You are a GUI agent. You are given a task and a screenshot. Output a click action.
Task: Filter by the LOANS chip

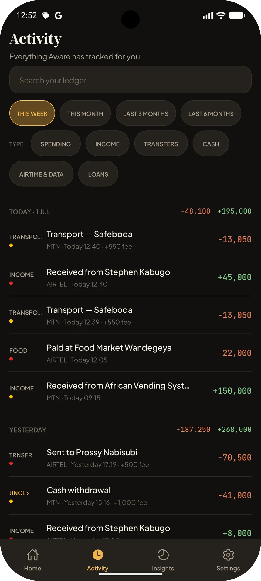tap(98, 174)
